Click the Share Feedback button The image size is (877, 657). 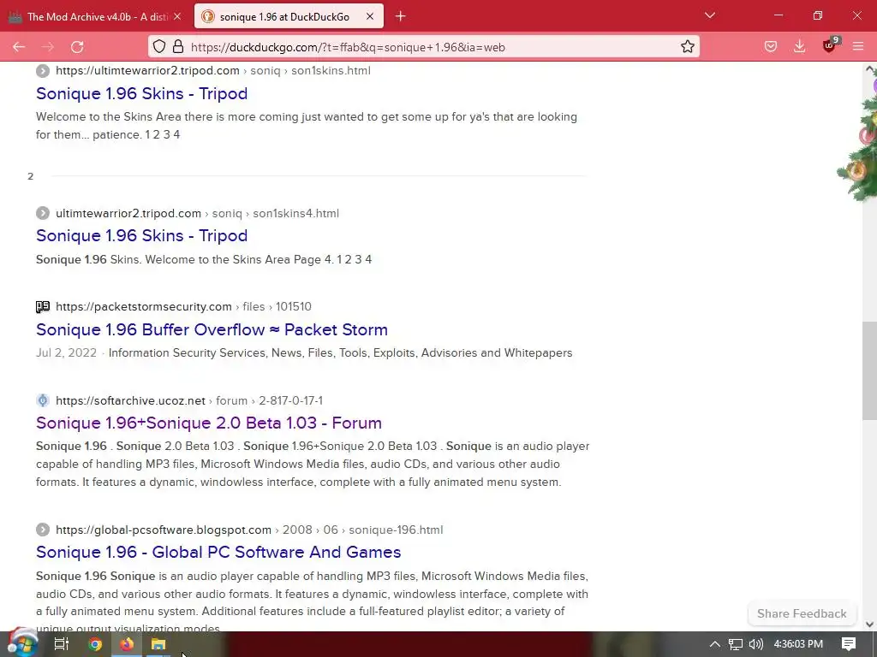click(802, 613)
